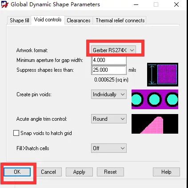Go to Thermal relief connects tab
188x188 pixels.
point(120,20)
